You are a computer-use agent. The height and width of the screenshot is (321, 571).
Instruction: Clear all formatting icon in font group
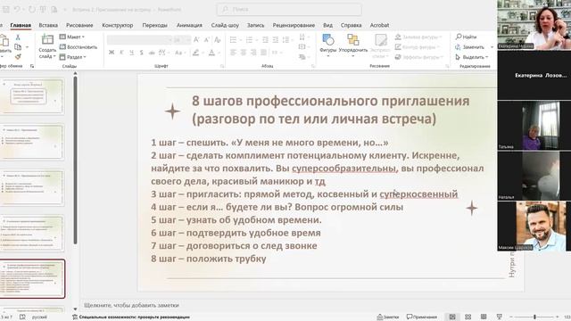[218, 39]
